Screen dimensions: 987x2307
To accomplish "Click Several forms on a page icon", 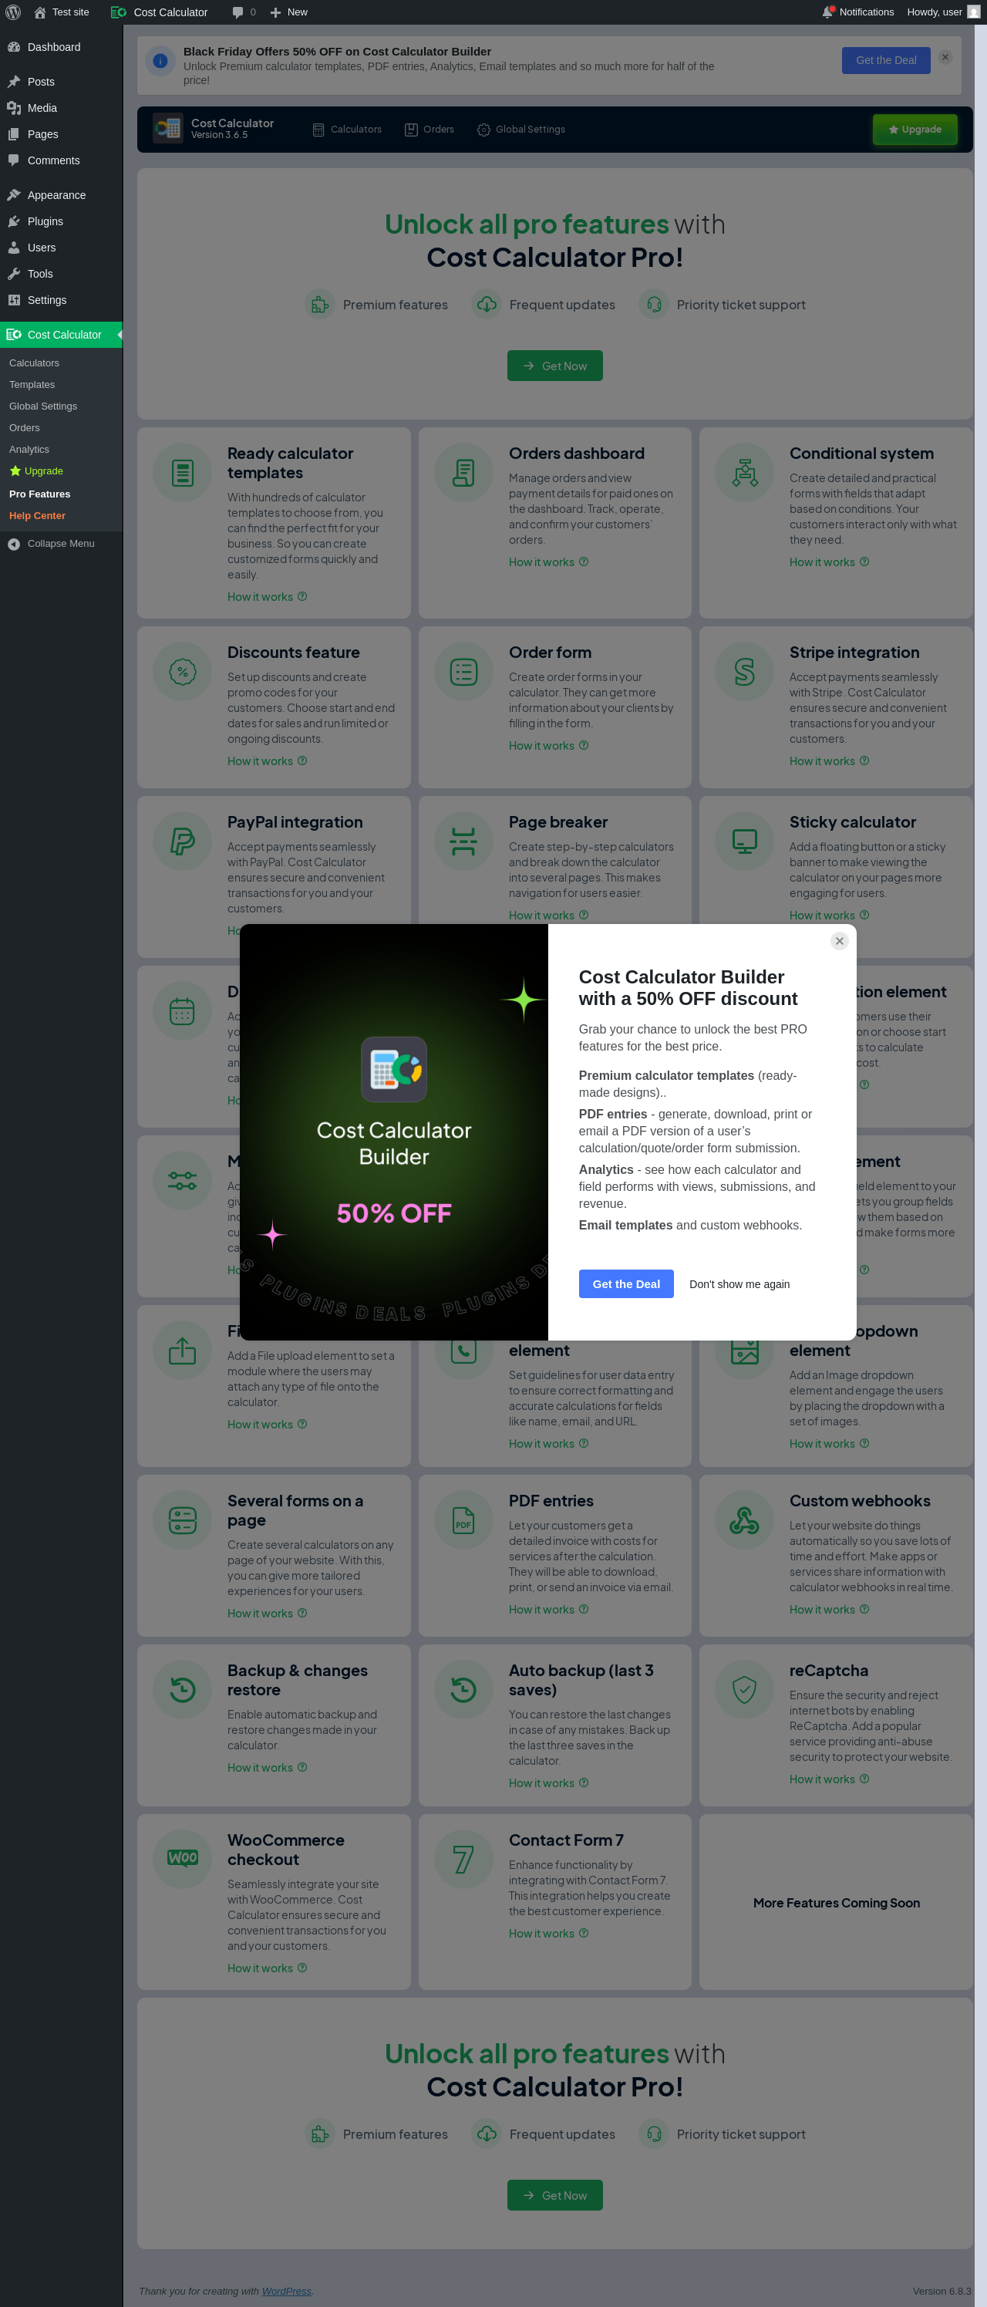I will point(183,1521).
